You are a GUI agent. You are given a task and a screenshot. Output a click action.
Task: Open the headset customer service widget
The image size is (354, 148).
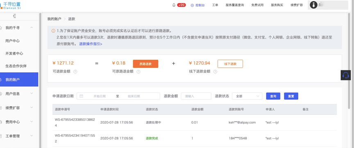[x=345, y=75]
